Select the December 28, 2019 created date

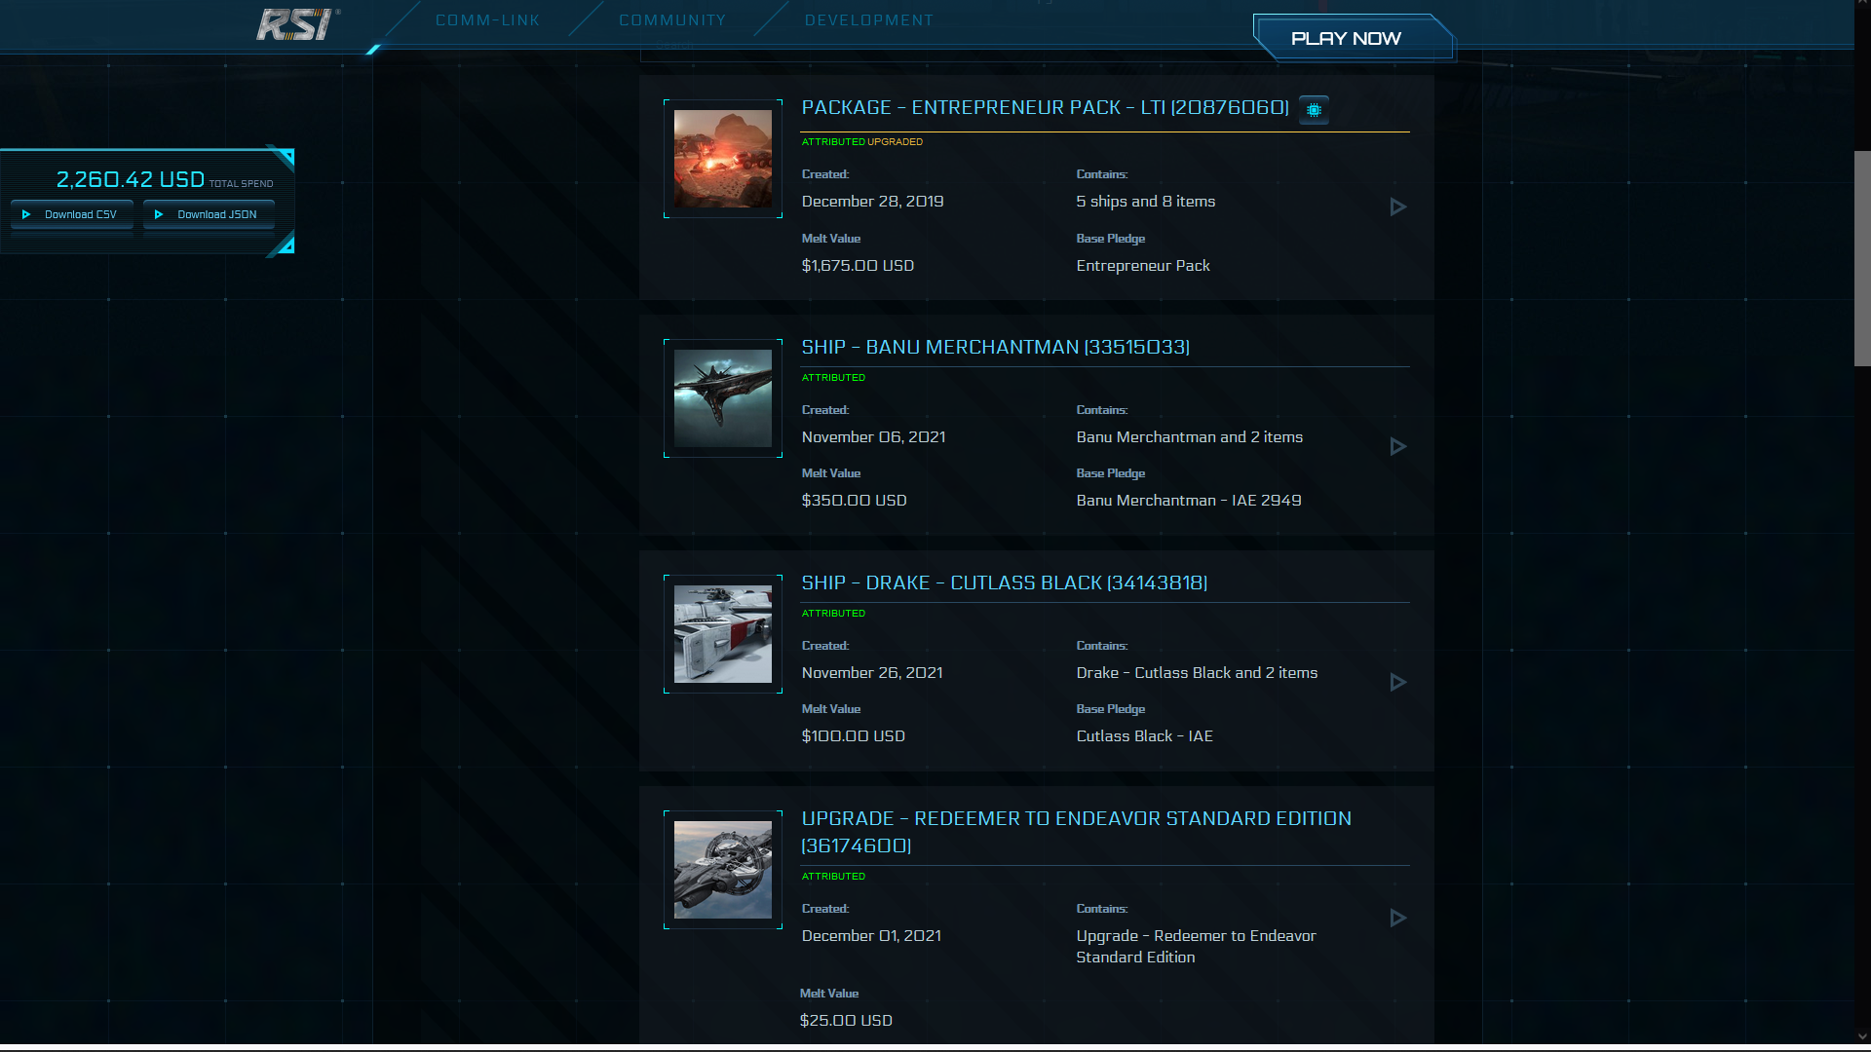coord(872,202)
